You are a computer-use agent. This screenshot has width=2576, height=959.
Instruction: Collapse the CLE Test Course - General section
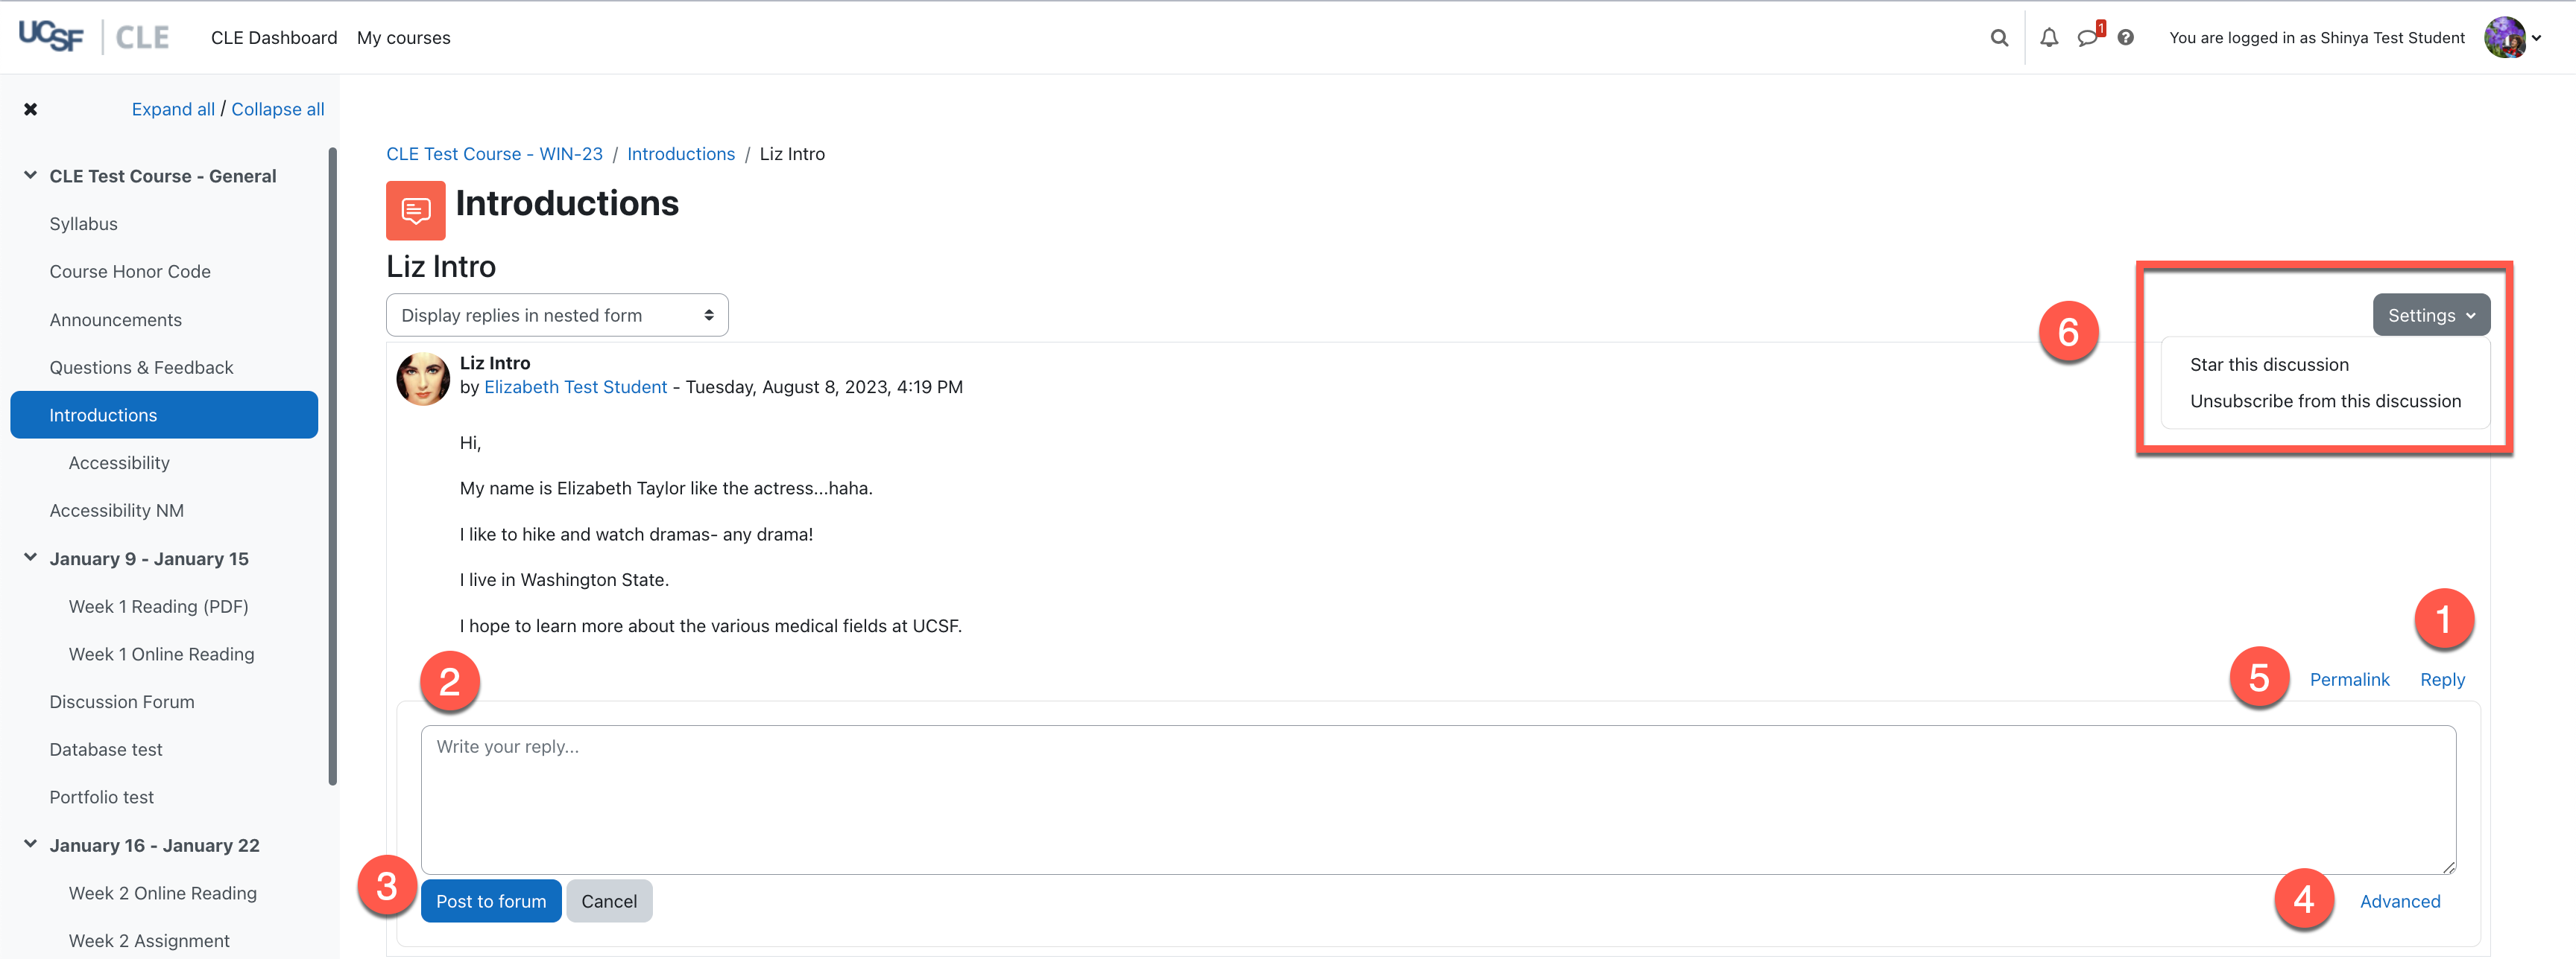coord(31,176)
